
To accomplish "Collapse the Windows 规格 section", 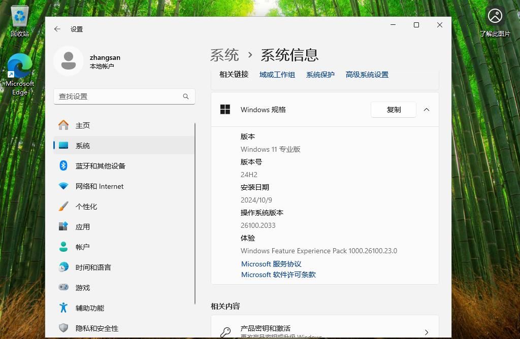I will click(427, 110).
